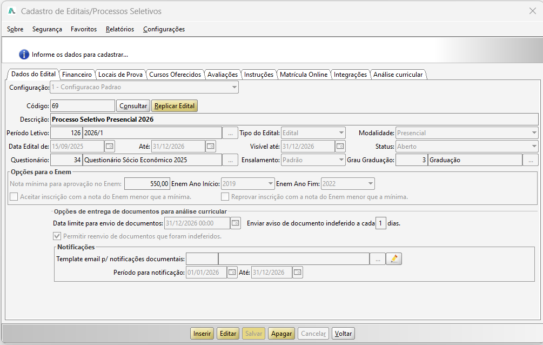Open calendar picker for Visível até

click(340, 147)
